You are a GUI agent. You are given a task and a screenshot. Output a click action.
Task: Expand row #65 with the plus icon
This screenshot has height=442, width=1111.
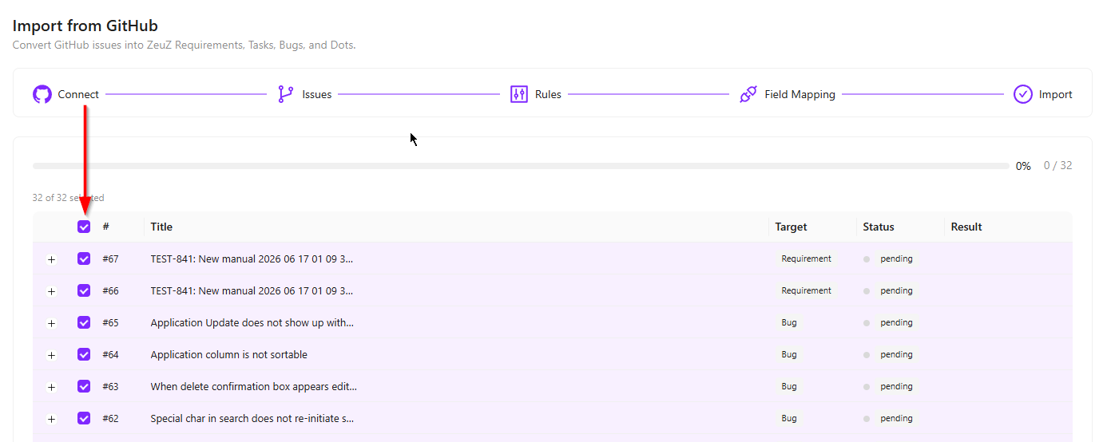52,323
